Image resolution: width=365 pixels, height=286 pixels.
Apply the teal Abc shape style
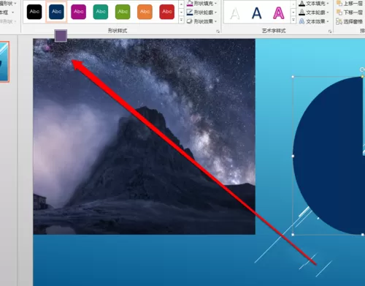[x=101, y=12]
